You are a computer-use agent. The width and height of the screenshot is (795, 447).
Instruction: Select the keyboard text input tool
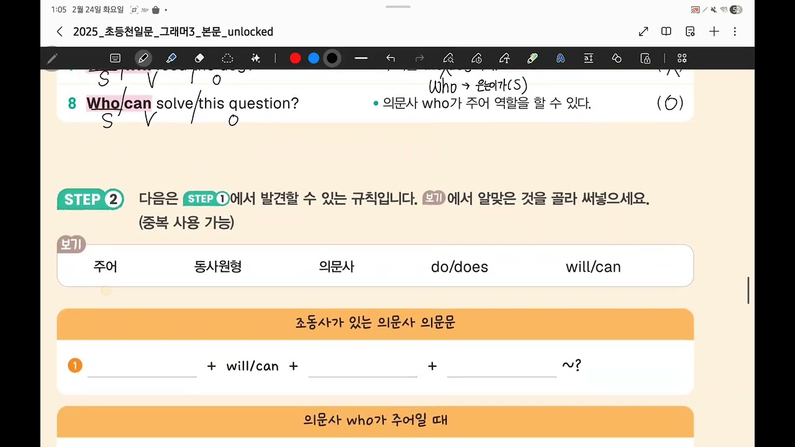115,58
